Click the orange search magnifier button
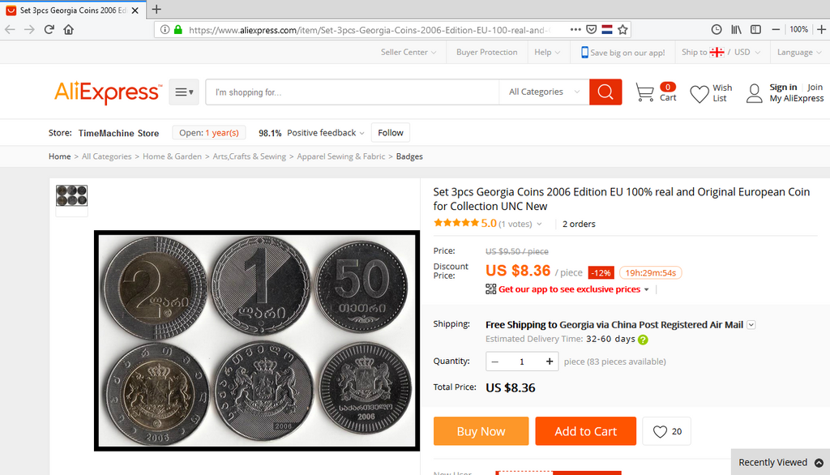The width and height of the screenshot is (830, 475). (x=605, y=92)
